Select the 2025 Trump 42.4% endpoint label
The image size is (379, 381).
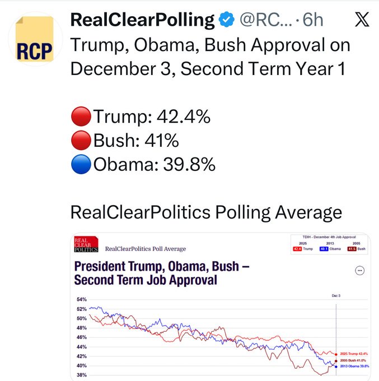click(354, 354)
